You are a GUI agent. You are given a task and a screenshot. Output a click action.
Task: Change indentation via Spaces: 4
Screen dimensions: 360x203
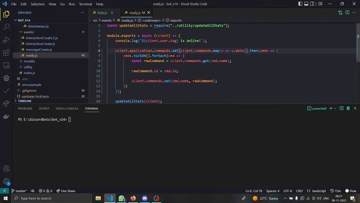(272, 191)
